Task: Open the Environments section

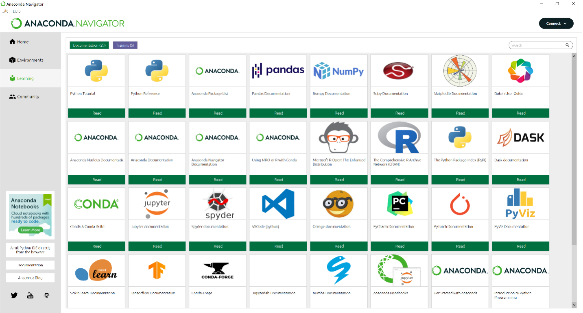Action: 31,60
